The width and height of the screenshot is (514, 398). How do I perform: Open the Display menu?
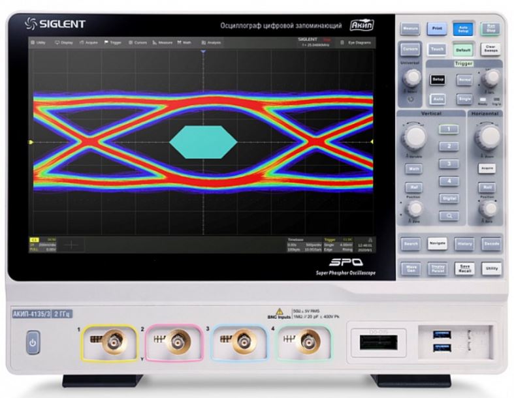pyautogui.click(x=64, y=42)
